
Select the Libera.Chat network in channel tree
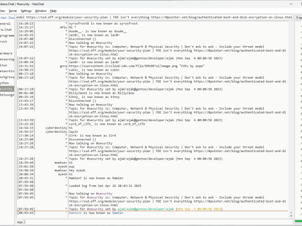(x=6, y=29)
